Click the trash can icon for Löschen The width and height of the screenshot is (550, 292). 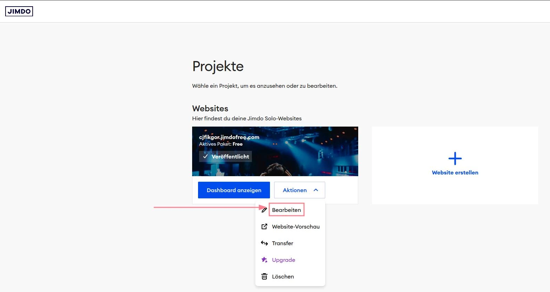point(264,276)
